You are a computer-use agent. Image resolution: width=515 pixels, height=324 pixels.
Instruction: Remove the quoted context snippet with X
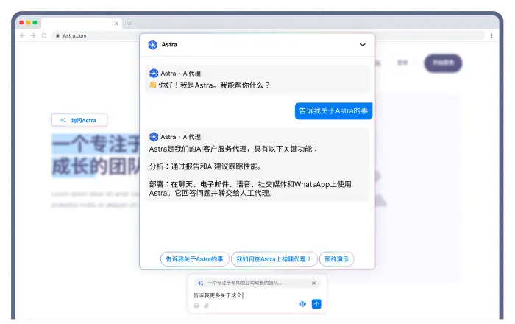pyautogui.click(x=313, y=283)
